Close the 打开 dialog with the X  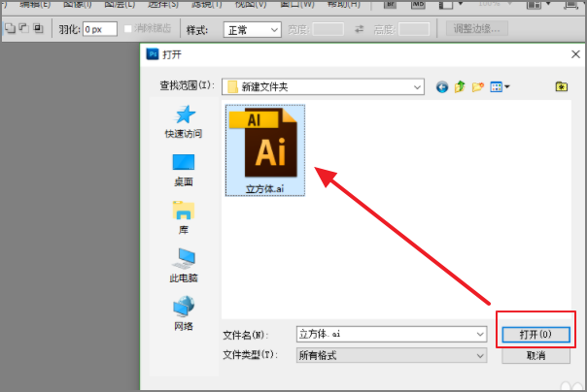point(575,54)
